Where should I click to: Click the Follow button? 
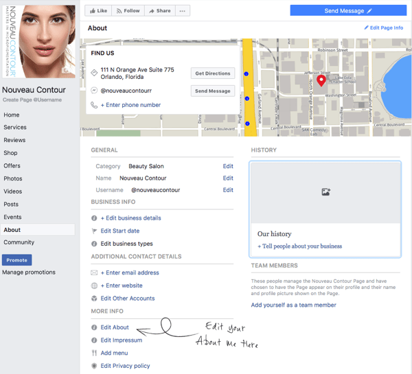tap(128, 11)
